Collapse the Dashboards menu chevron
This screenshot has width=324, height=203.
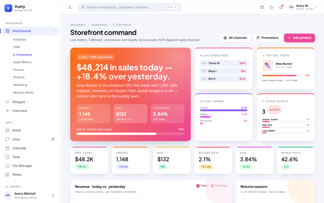[x=54, y=31]
